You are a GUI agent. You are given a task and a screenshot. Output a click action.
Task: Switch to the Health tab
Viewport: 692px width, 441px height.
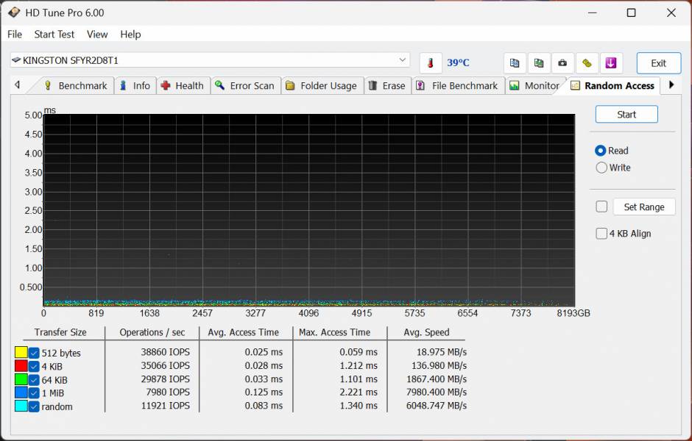coord(182,86)
